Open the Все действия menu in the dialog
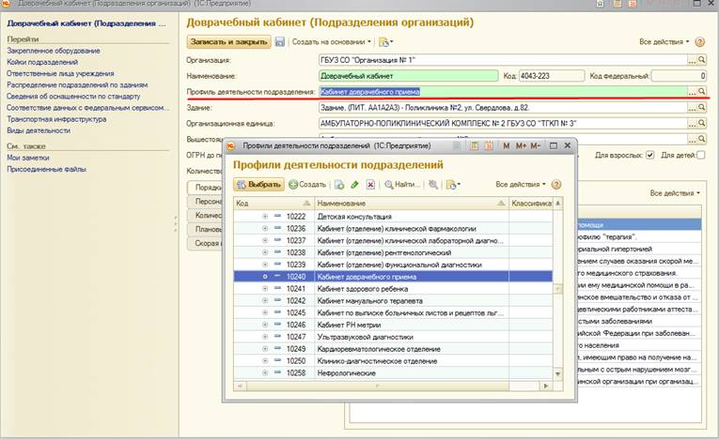Image resolution: width=719 pixels, height=439 pixels. pos(519,185)
